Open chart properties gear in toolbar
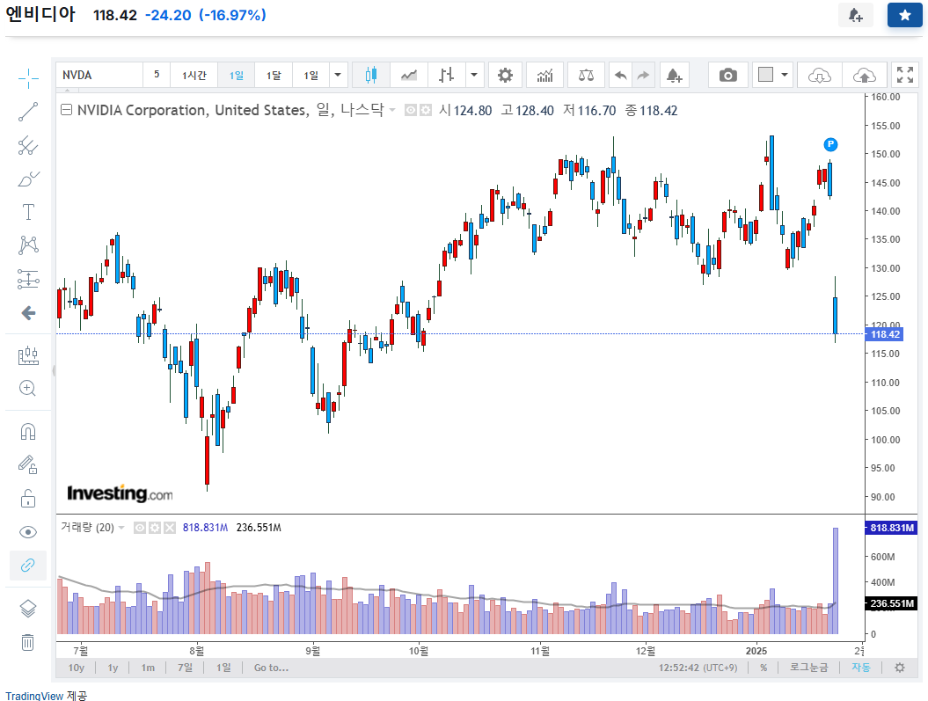928x701 pixels. 505,75
